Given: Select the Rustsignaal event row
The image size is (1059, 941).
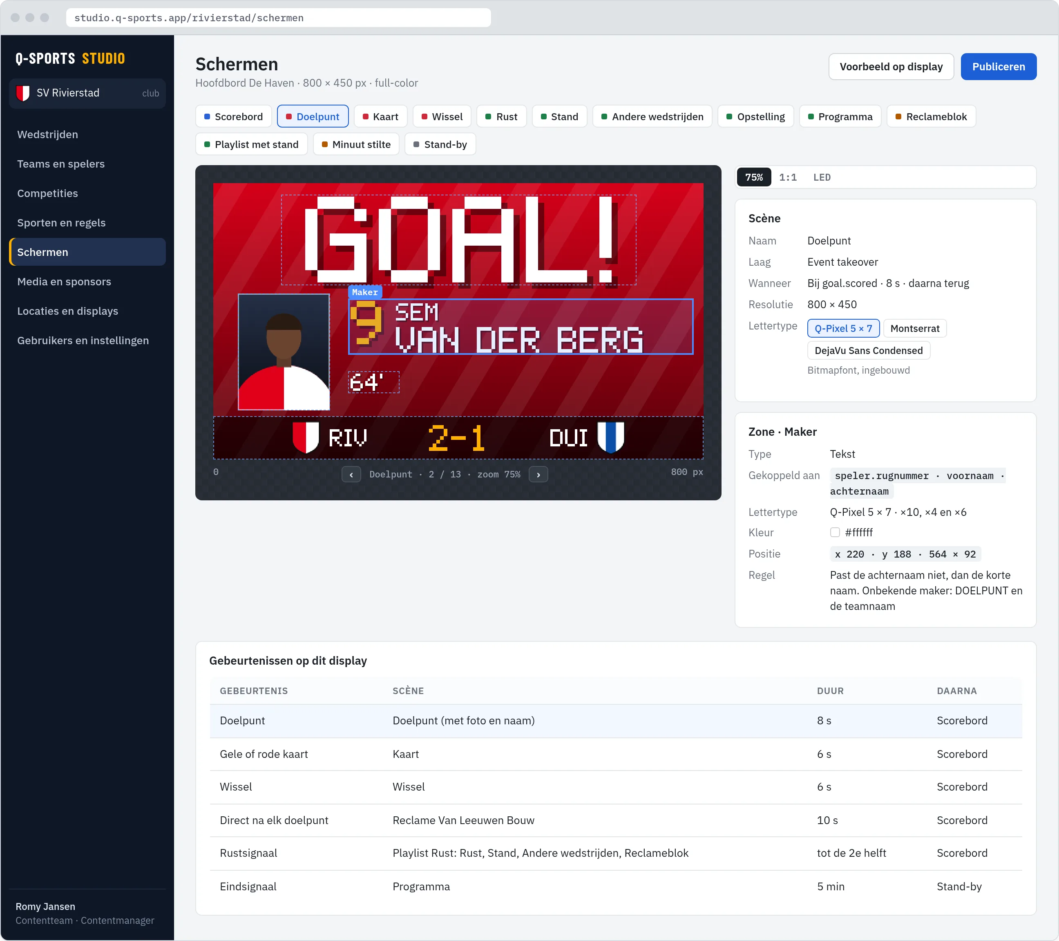Looking at the screenshot, I should point(616,854).
